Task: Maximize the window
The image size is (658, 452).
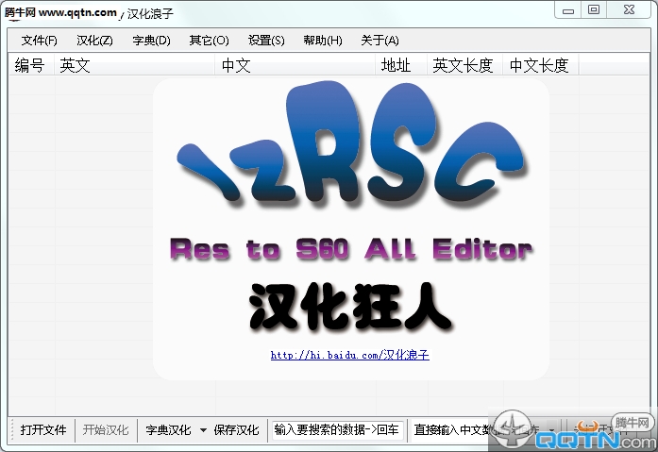Action: [594, 10]
